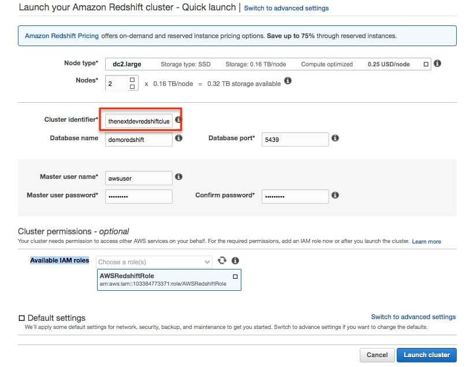Viewport: 466px width, 367px height.
Task: Focus the Confirm password field
Action: [295, 197]
